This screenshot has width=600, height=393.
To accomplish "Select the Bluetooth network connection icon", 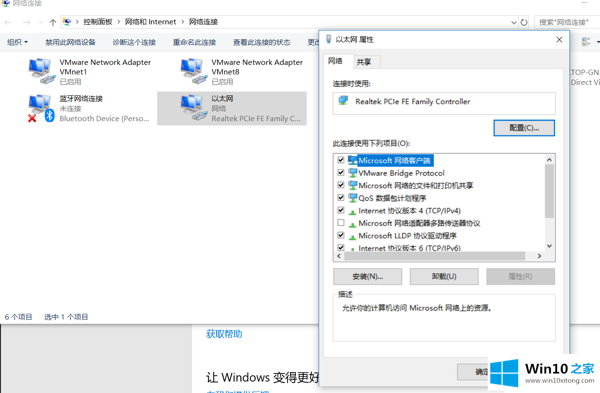I will click(x=41, y=108).
